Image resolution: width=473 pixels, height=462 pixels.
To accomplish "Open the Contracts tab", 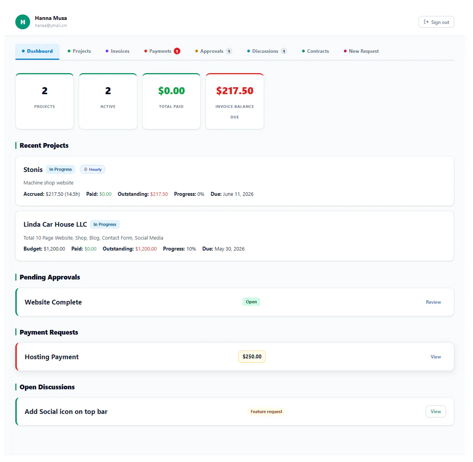I will click(x=315, y=51).
